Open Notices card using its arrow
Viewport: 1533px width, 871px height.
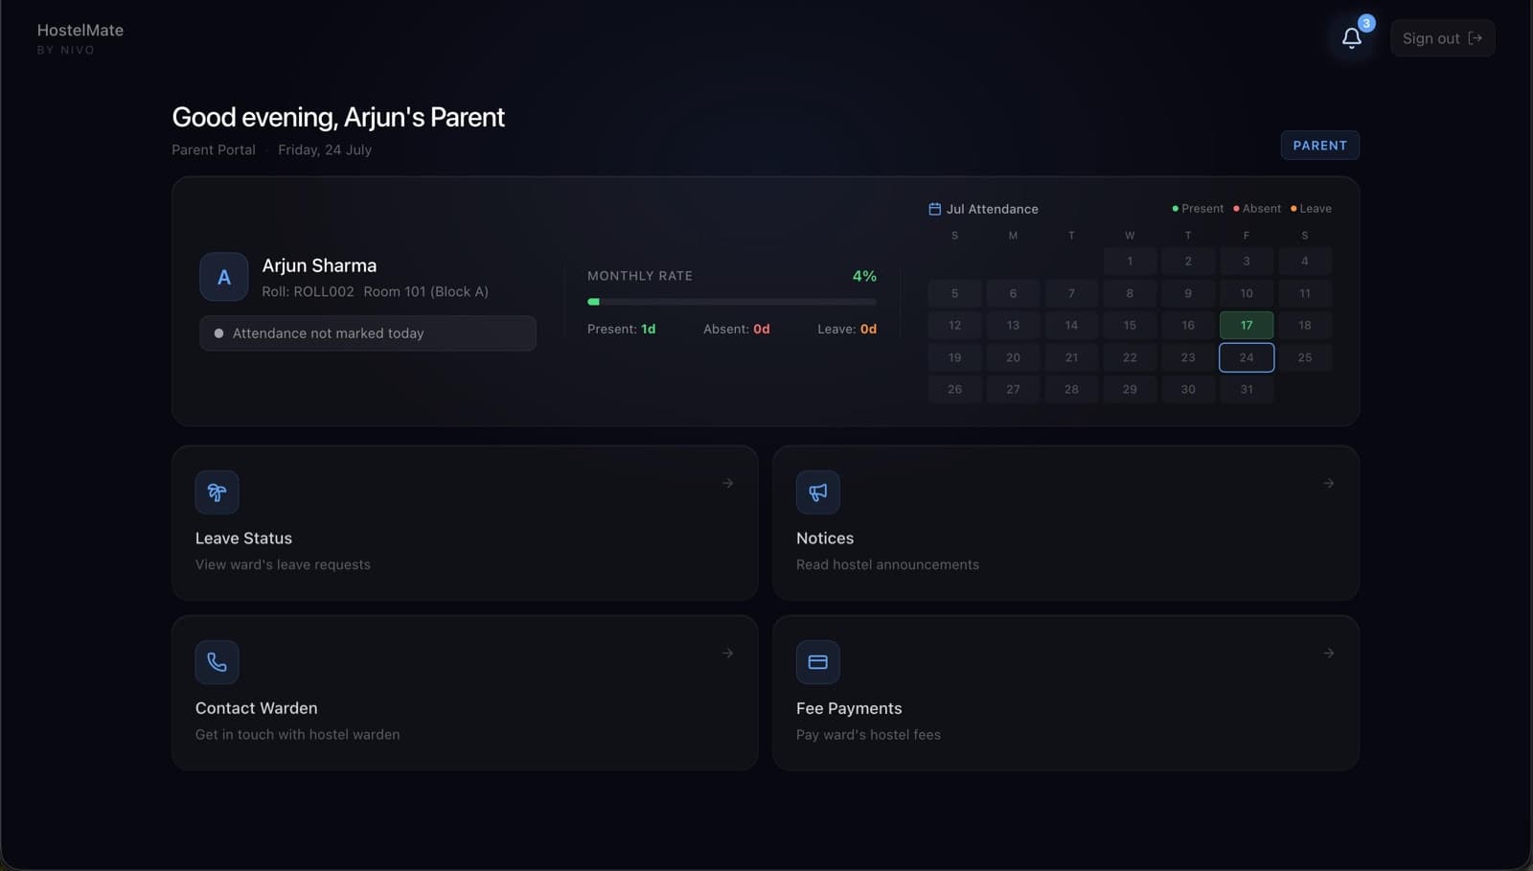pyautogui.click(x=1329, y=484)
